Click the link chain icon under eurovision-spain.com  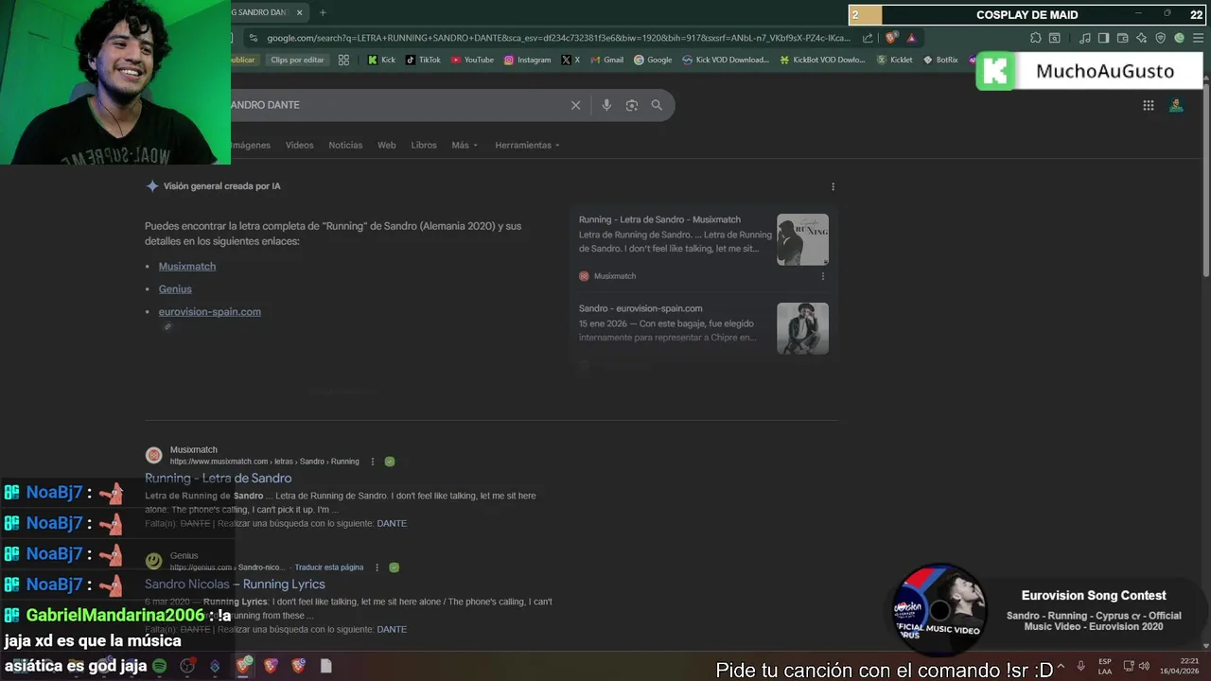point(167,327)
